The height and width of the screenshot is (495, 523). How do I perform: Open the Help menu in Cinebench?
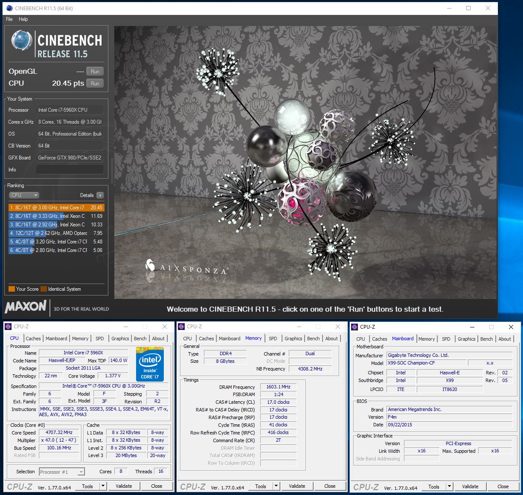(23, 19)
